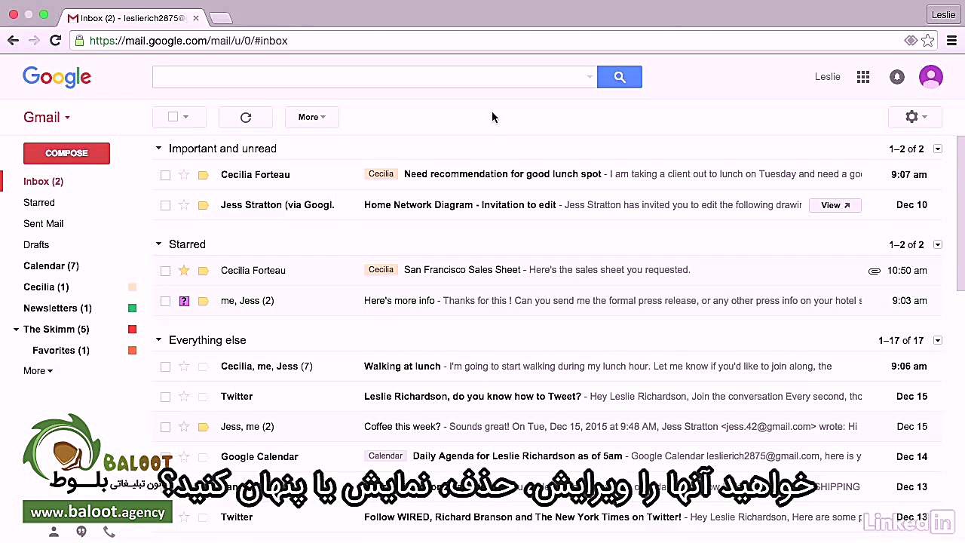Compose a new email

(66, 153)
